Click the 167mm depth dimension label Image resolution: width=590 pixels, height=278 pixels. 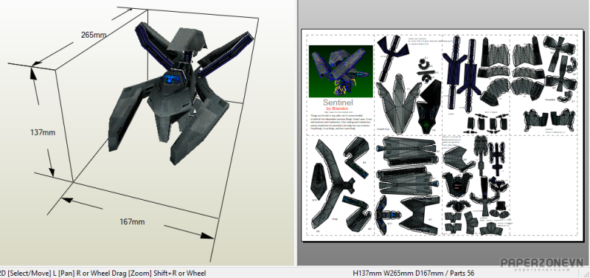coord(132,222)
